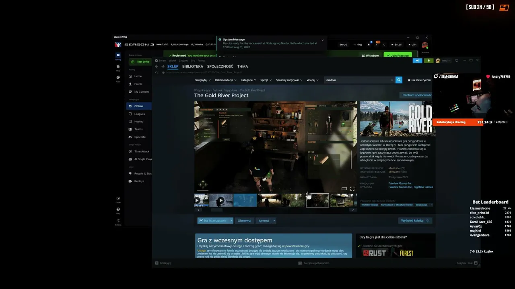The image size is (515, 289).
Task: Open the Forum icon in iRacing sidebar
Action: [x=118, y=199]
